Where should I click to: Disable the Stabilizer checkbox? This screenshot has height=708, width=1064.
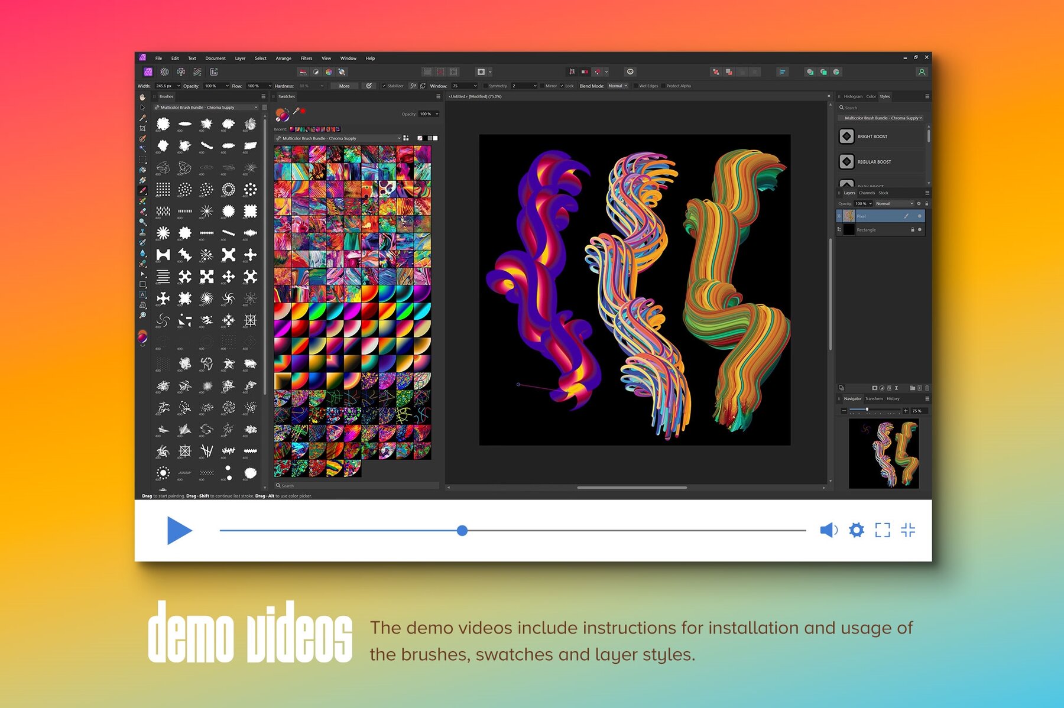pos(384,86)
